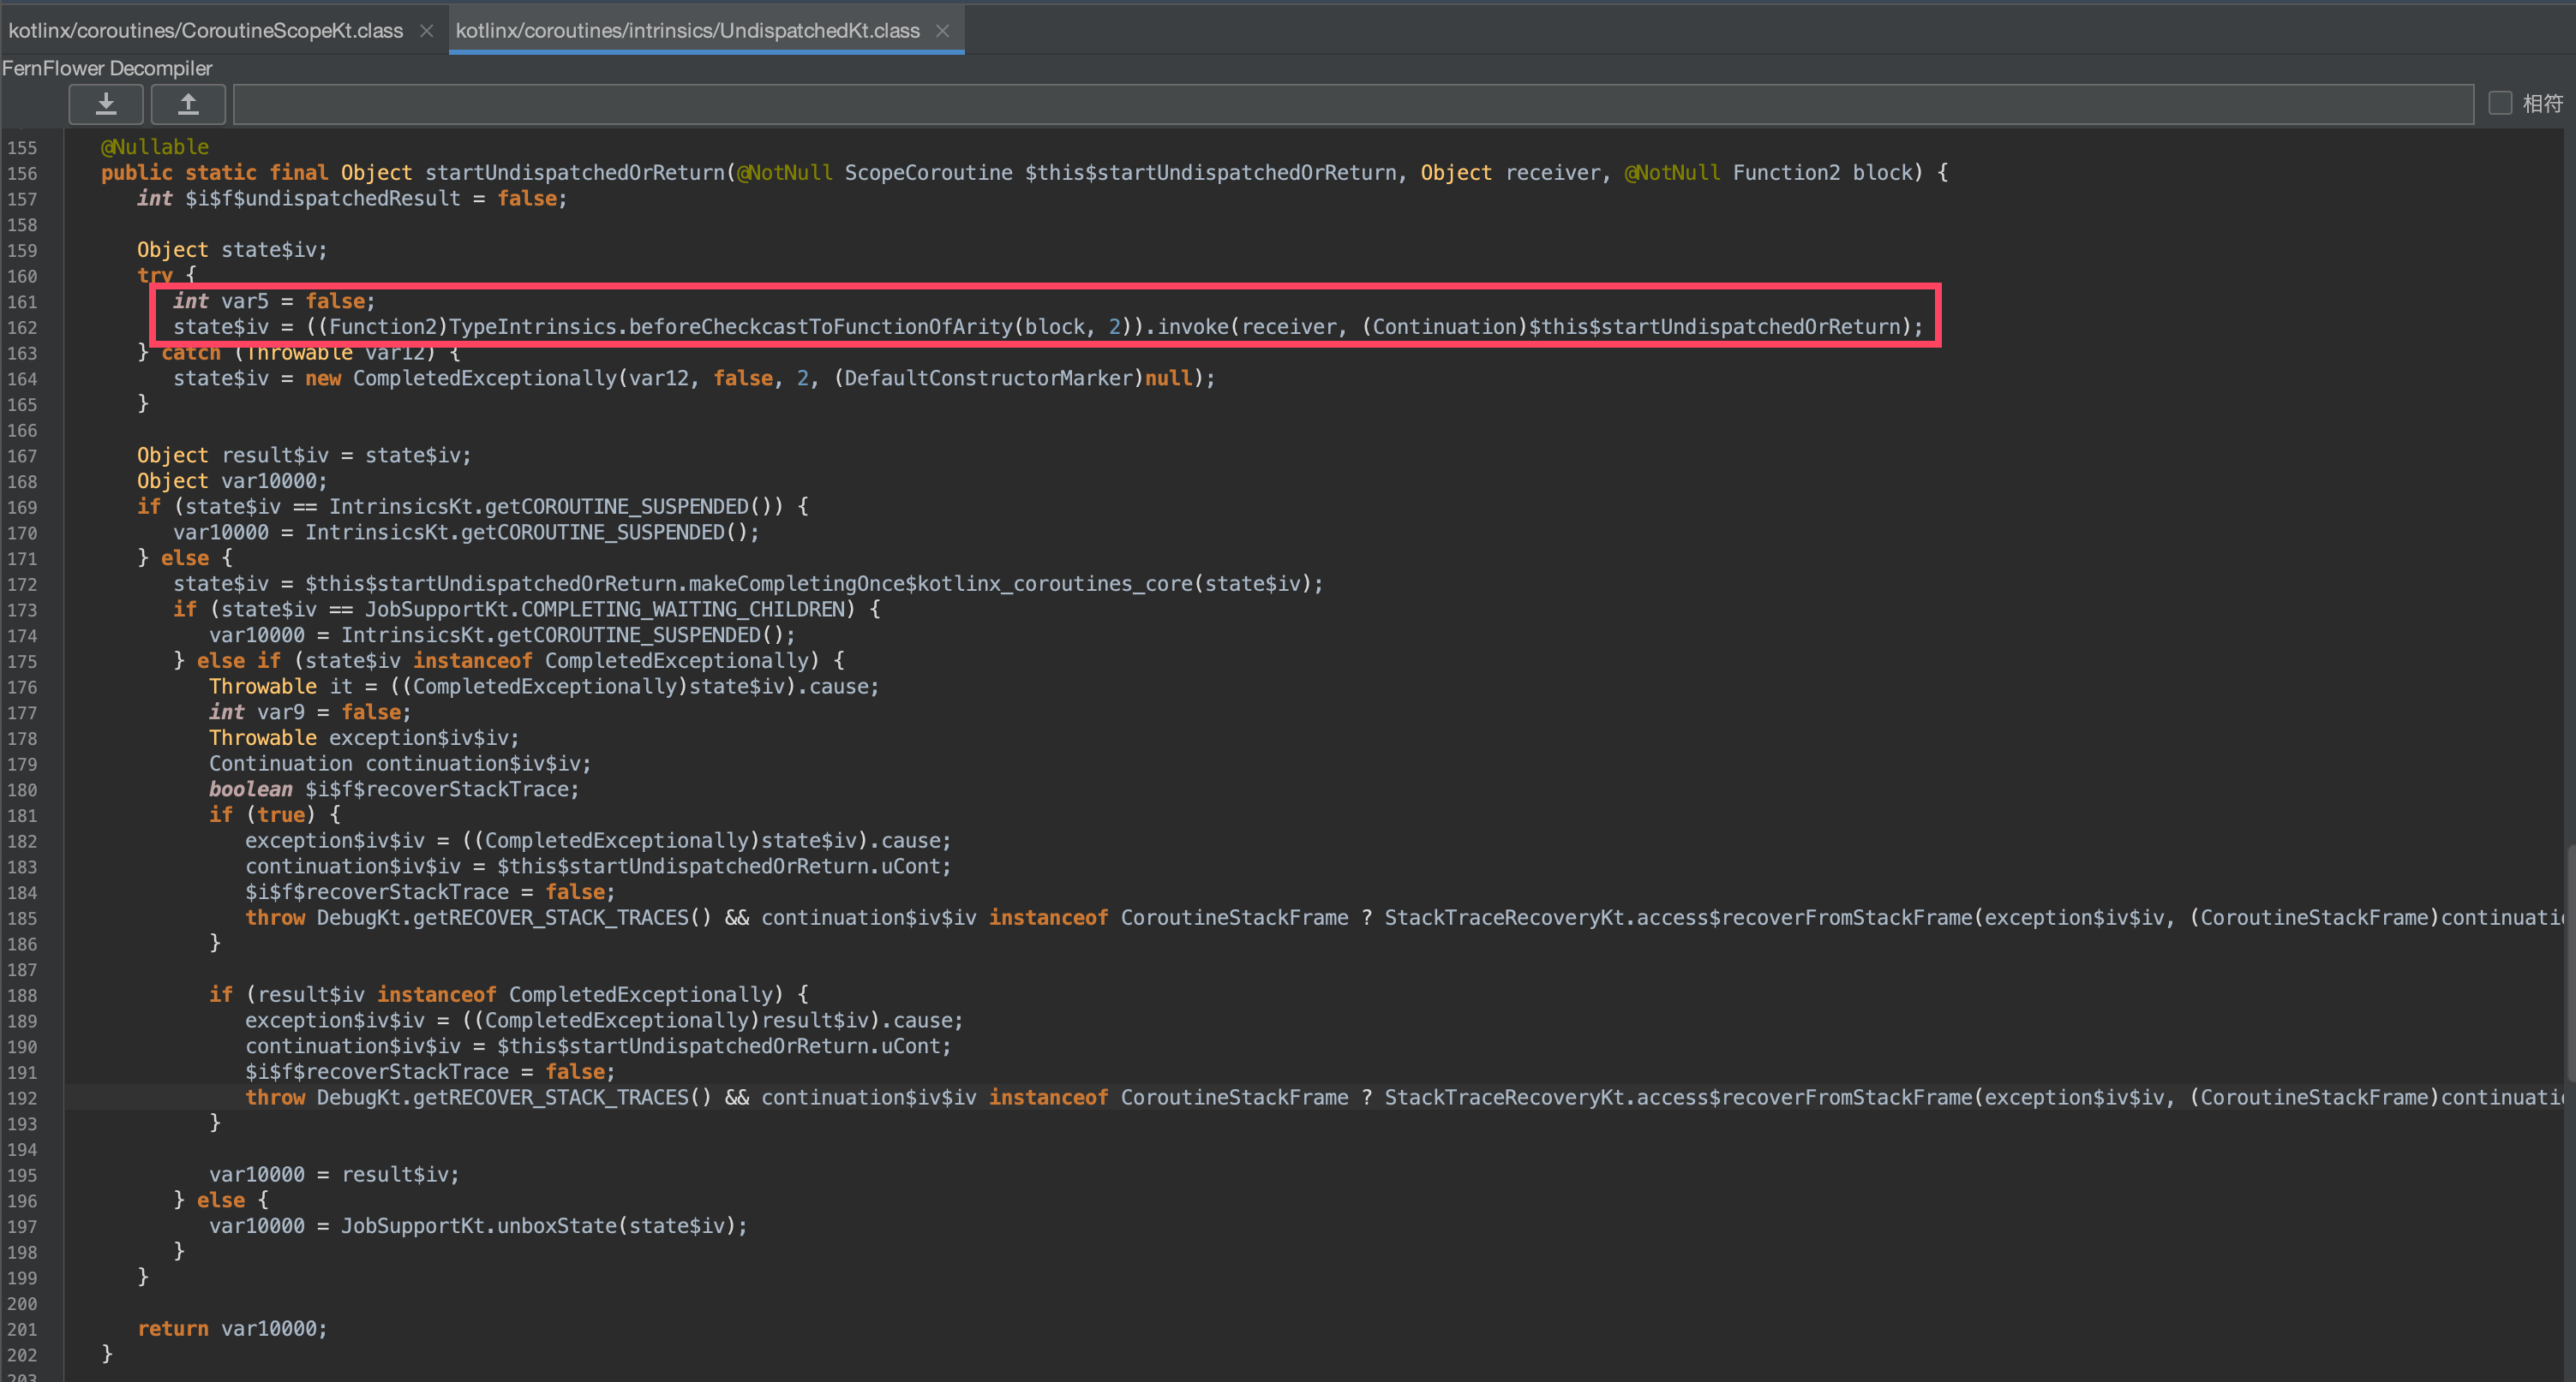
Task: Click line number 156 in the gutter
Action: click(22, 174)
